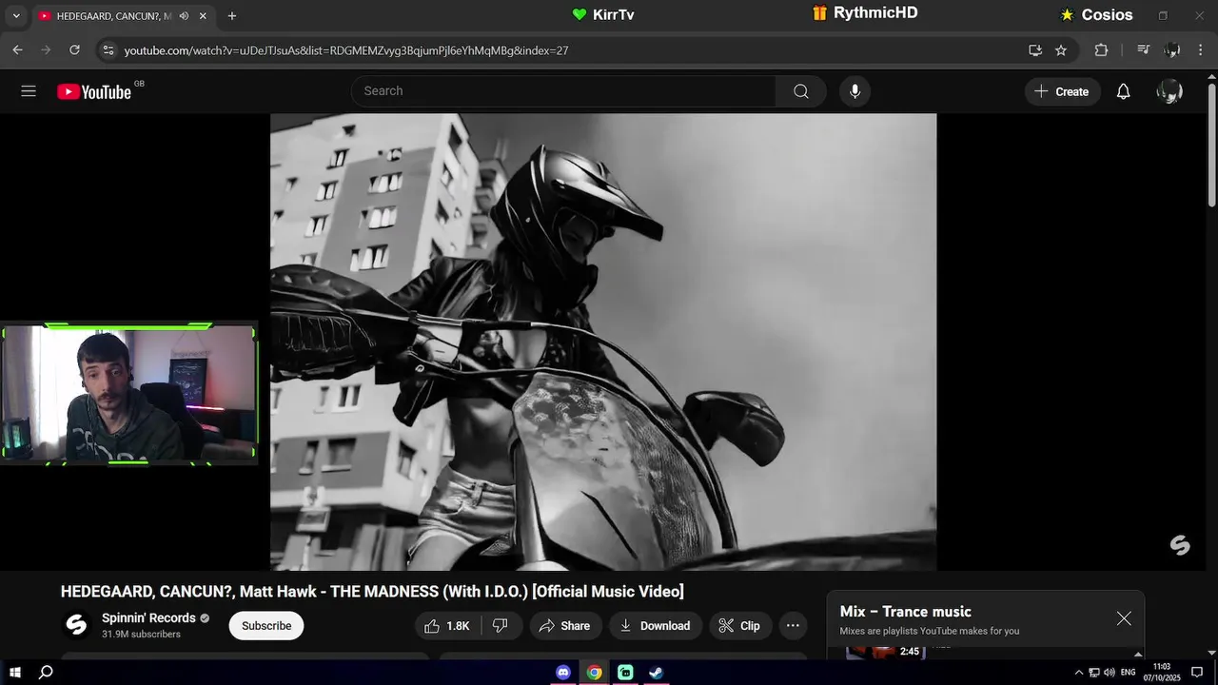Click Spinnin' watermark on video
The image size is (1218, 685).
(1180, 545)
